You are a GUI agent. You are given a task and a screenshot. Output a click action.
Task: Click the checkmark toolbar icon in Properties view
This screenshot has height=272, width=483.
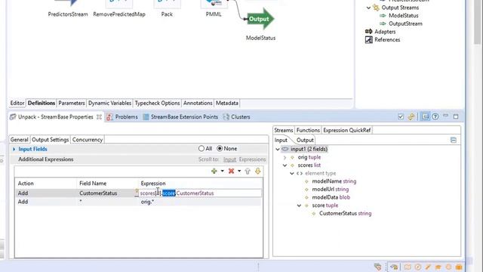(x=401, y=116)
